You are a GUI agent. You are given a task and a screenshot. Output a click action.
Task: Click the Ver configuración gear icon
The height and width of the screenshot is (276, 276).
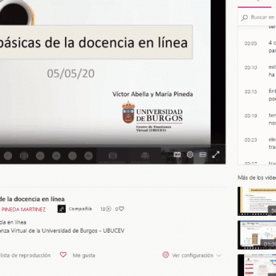166,255
